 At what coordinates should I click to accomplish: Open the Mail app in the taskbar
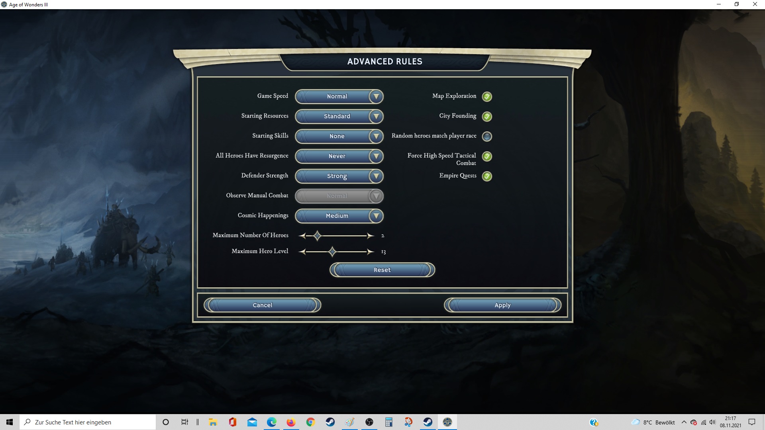coord(252,422)
